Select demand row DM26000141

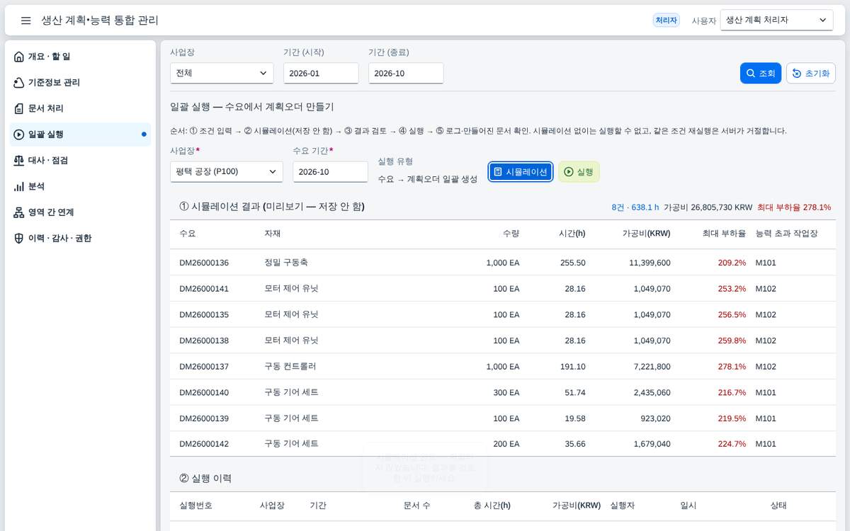(x=503, y=288)
